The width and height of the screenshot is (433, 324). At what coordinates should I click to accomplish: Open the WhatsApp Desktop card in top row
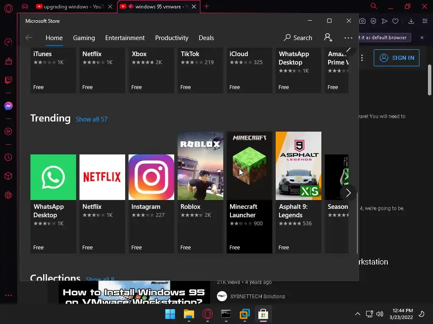tap(299, 70)
